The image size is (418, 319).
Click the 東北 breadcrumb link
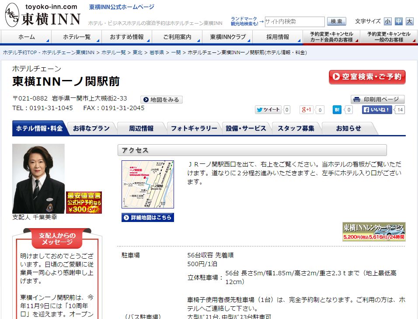click(138, 52)
